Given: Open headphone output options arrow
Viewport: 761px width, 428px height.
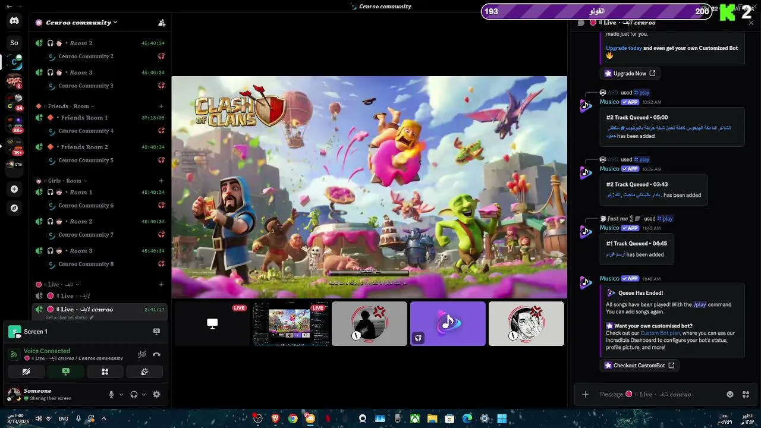Looking at the screenshot, I should coord(144,394).
